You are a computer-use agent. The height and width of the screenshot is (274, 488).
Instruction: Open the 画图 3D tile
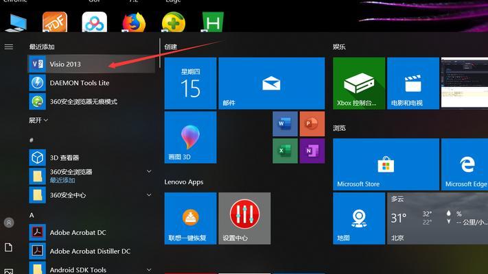(191, 137)
